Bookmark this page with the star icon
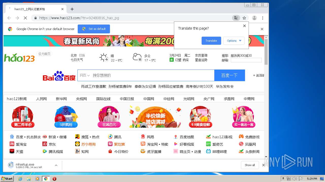The image size is (325, 182). click(244, 18)
